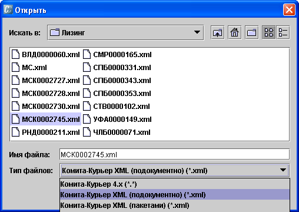Screen dimensions: 299x212
Task: Select file СПБ0000343.xml
Action: click(117, 81)
